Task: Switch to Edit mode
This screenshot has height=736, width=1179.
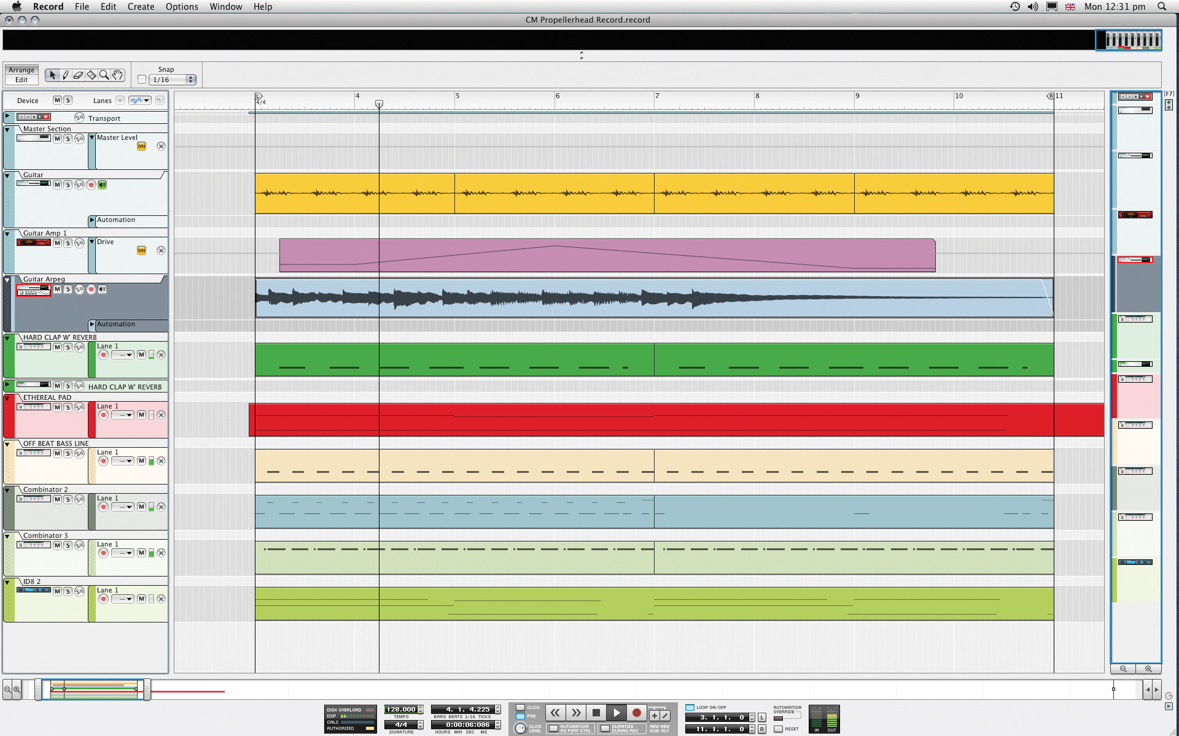Action: point(21,79)
